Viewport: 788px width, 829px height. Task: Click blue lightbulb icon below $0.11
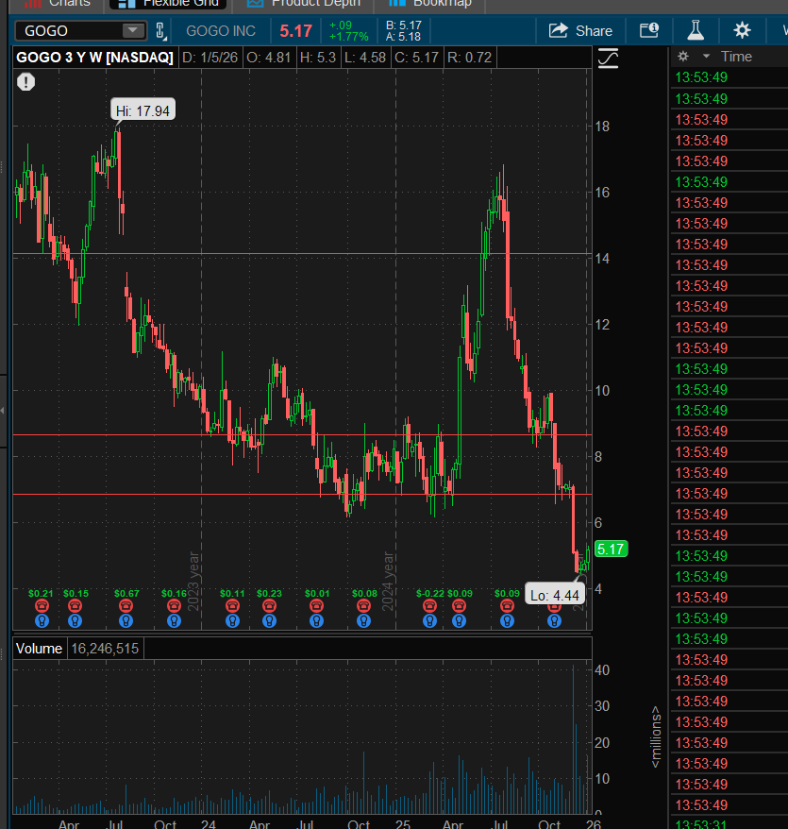[x=232, y=620]
